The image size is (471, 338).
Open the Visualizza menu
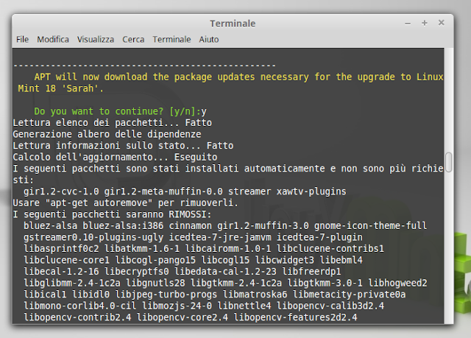pyautogui.click(x=96, y=39)
